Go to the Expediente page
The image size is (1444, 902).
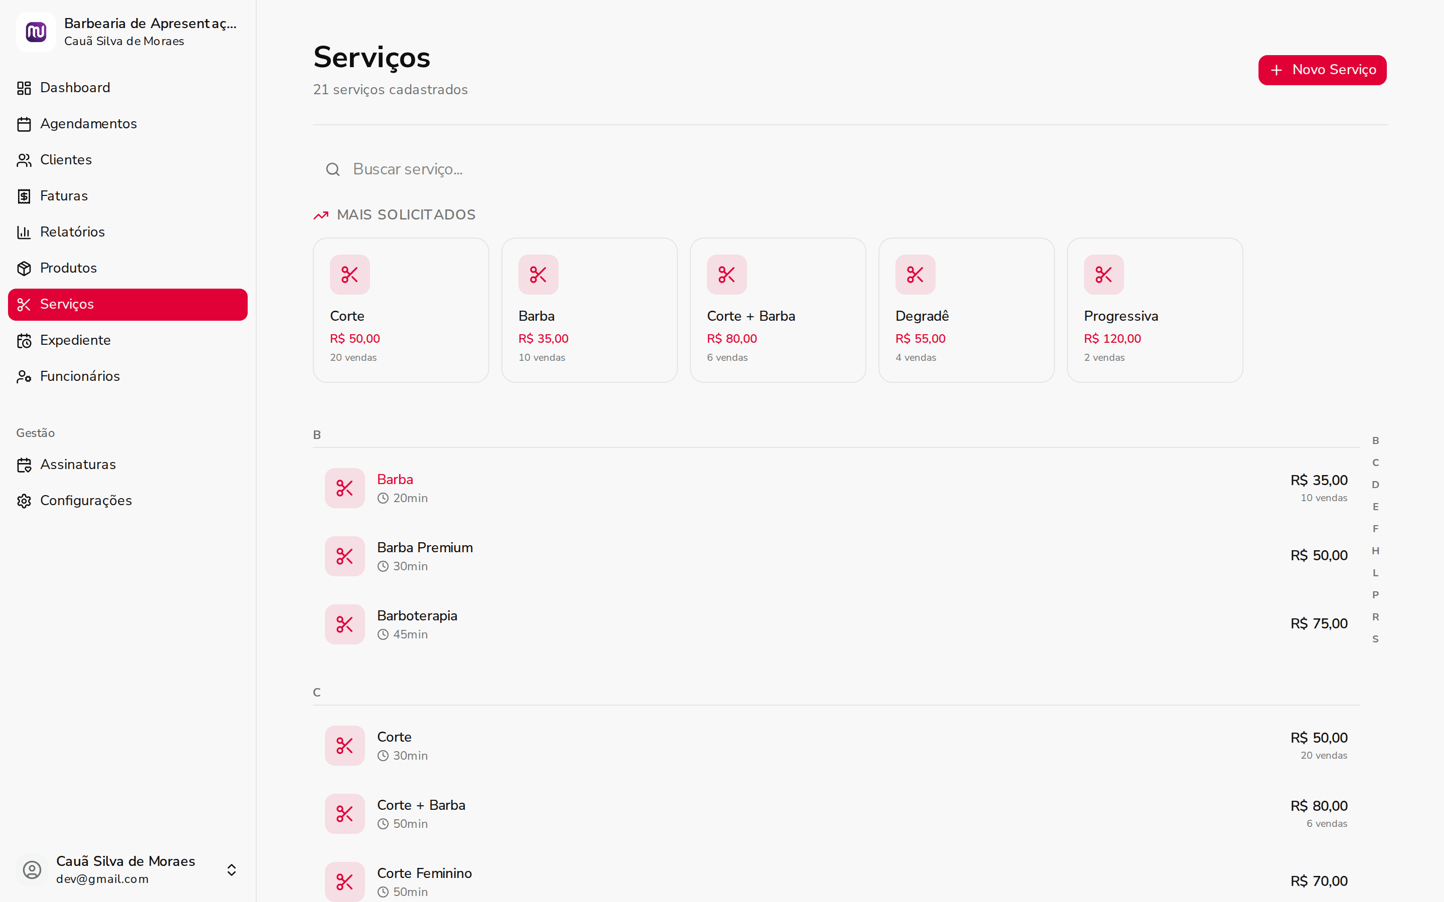coord(75,340)
